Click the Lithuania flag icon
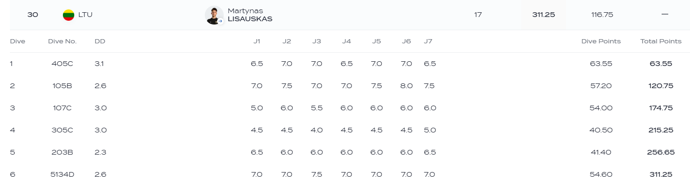Screen dimensions: 690x189 pos(69,15)
